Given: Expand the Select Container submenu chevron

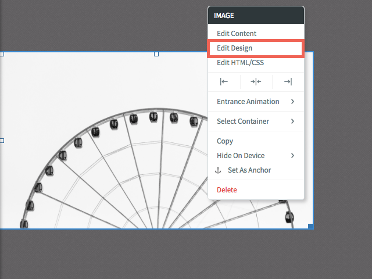Looking at the screenshot, I should pyautogui.click(x=292, y=121).
